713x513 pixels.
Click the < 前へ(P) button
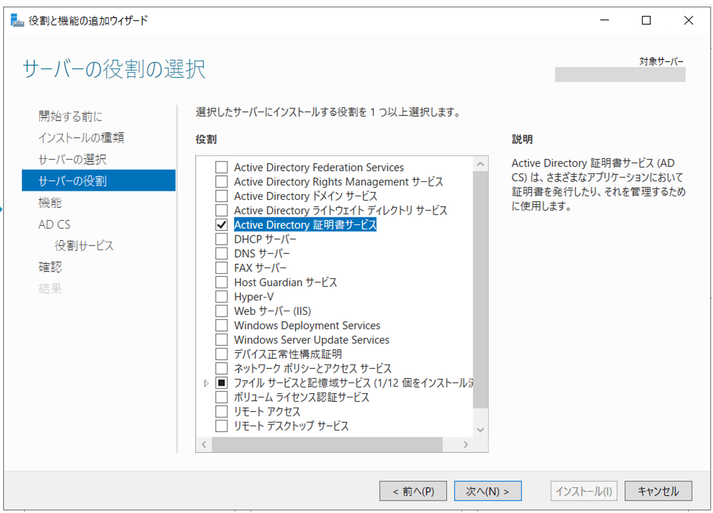point(413,491)
